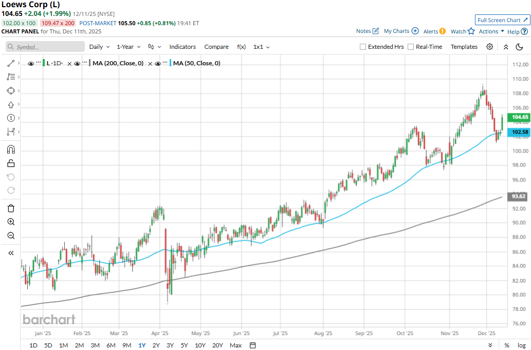Click the Full Screen Chart button
Screen dimensions: 531x350
pos(502,20)
